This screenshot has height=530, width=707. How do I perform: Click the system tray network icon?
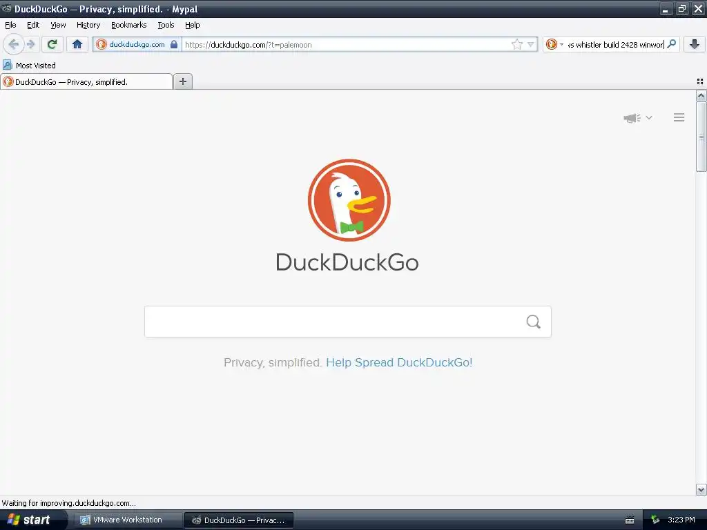[x=655, y=520]
